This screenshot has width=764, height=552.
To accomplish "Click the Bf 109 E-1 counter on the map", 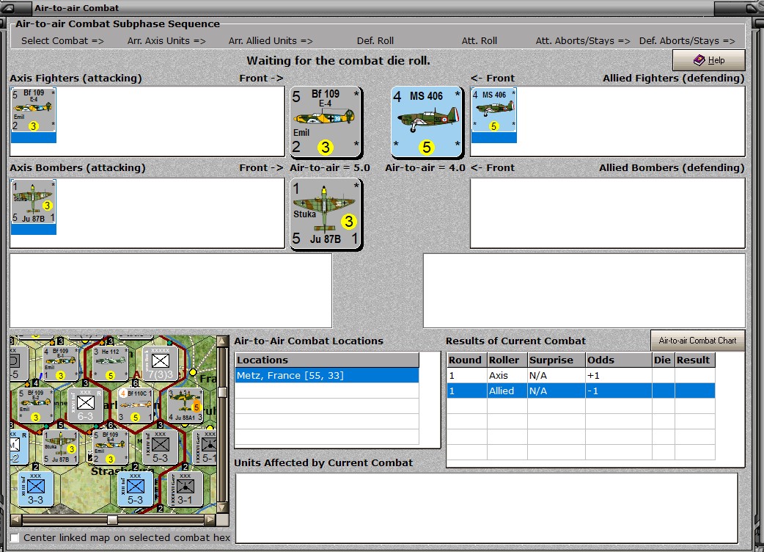I will pyautogui.click(x=60, y=363).
